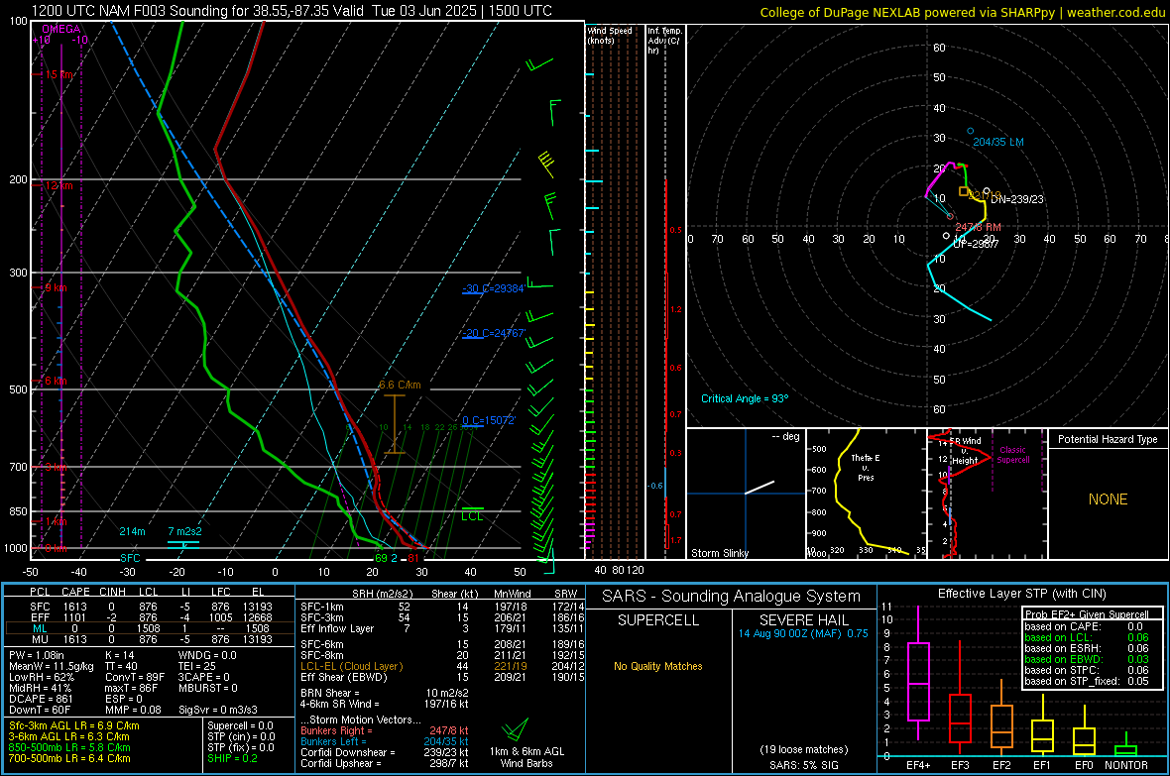Select the MU parcel row
Viewport: 1170px width, 776px height.
[150, 639]
